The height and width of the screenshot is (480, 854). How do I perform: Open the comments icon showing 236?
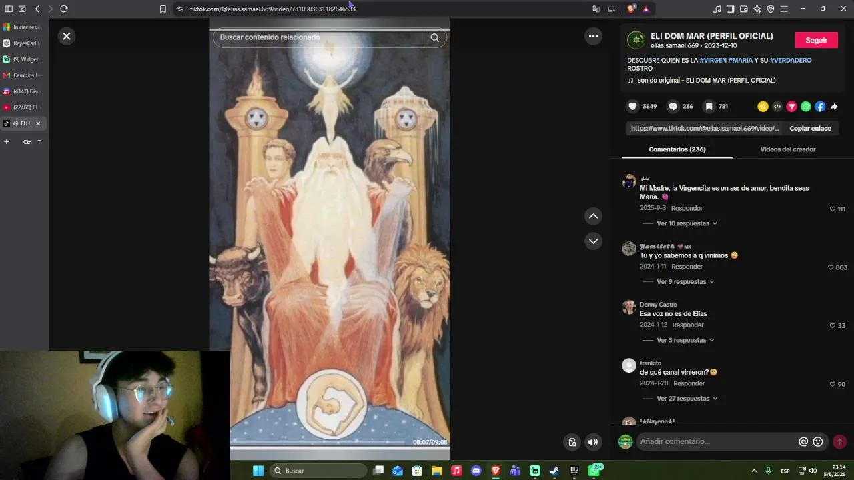point(673,107)
